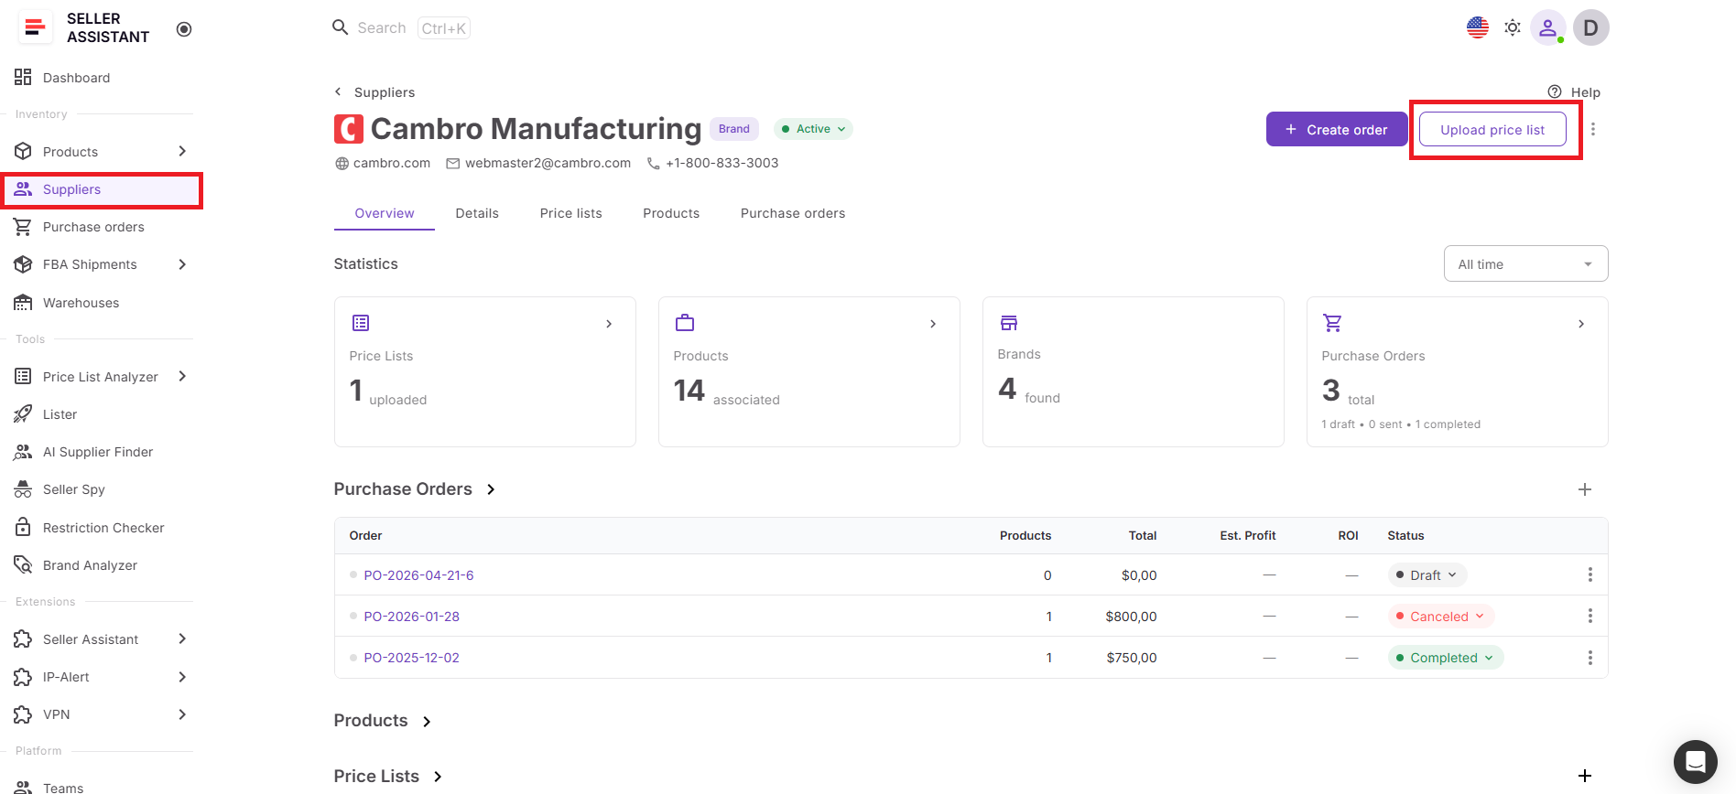Open Suppliers in the sidebar

click(x=101, y=189)
